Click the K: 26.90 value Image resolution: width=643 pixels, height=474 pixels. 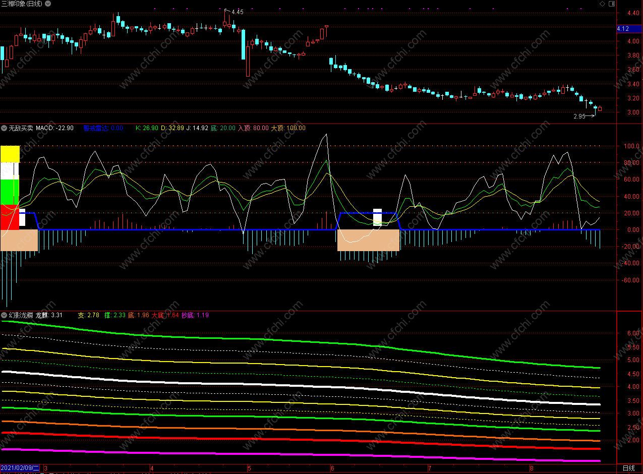[x=147, y=128]
